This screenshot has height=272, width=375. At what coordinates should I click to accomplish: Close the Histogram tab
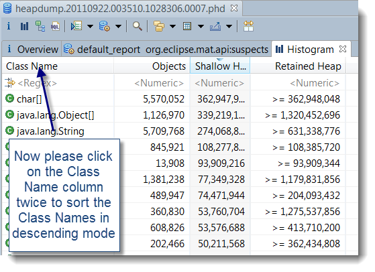(x=343, y=49)
